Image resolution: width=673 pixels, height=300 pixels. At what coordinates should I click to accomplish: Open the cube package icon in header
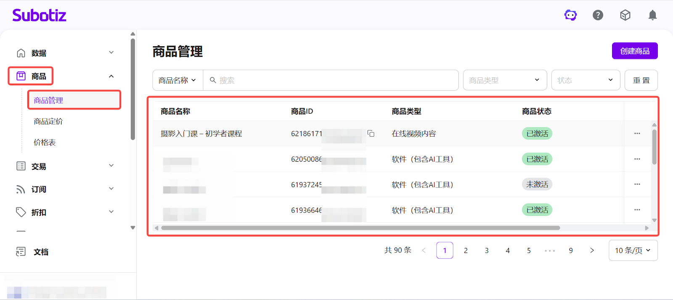click(625, 16)
